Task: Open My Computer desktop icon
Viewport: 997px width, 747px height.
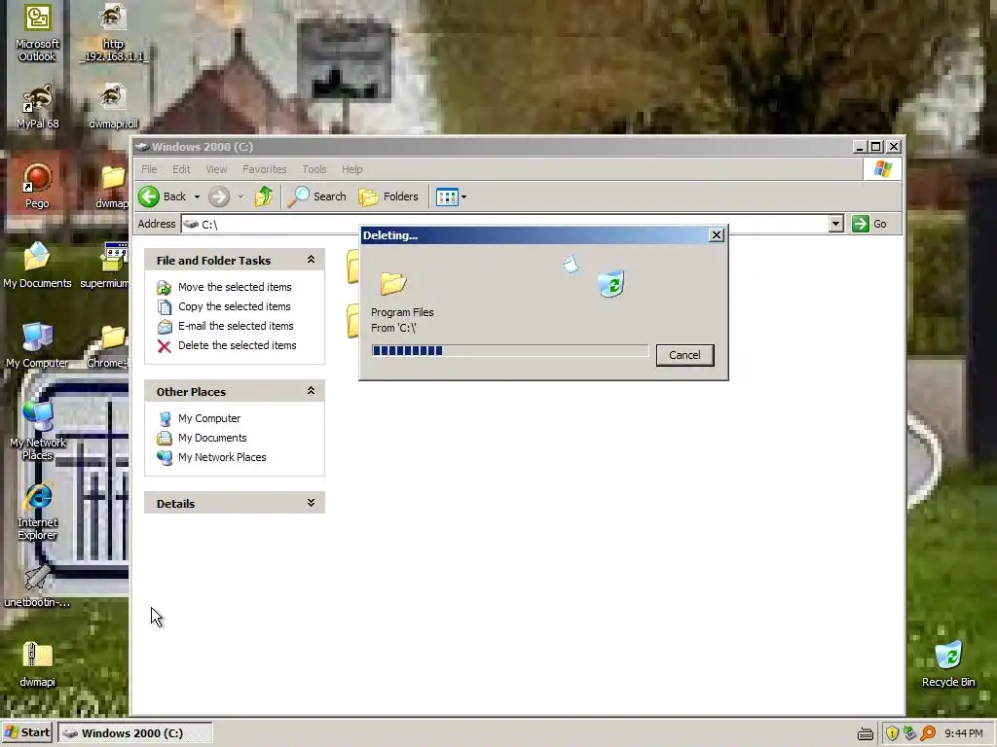Action: click(38, 345)
